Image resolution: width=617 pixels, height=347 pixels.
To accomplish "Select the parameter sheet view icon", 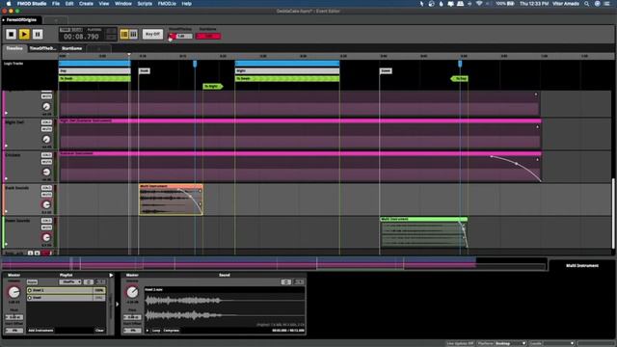I will pyautogui.click(x=133, y=35).
